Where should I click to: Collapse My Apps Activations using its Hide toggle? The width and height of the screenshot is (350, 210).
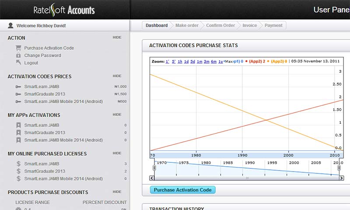117,115
